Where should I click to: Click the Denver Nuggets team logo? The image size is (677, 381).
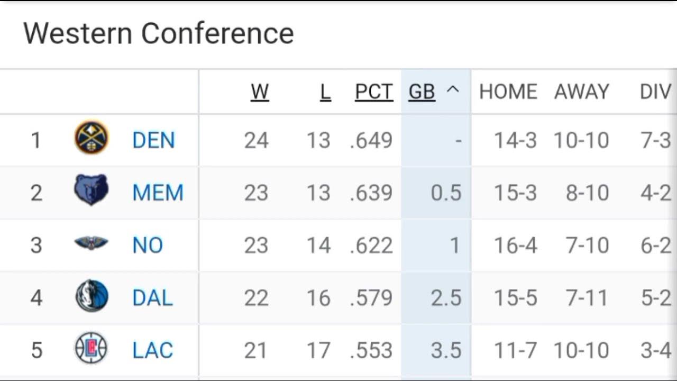coord(92,138)
